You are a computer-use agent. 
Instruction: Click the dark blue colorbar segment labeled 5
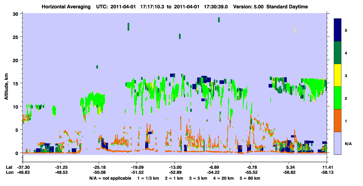click(x=338, y=30)
